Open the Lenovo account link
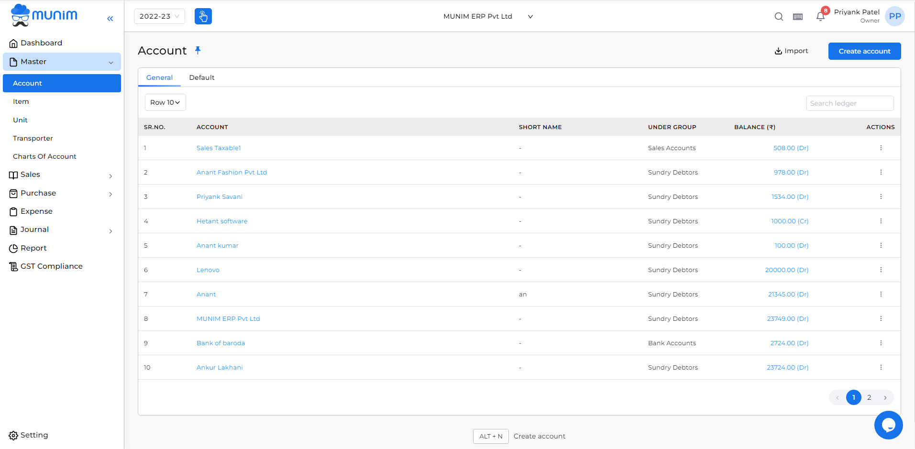The width and height of the screenshot is (915, 449). [208, 270]
